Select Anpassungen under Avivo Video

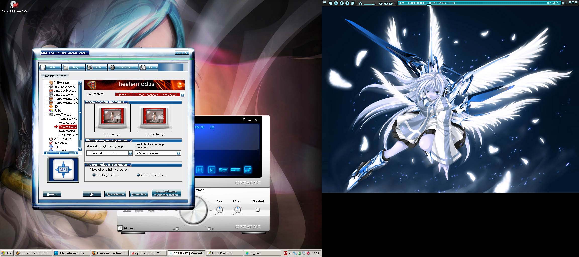tap(67, 123)
